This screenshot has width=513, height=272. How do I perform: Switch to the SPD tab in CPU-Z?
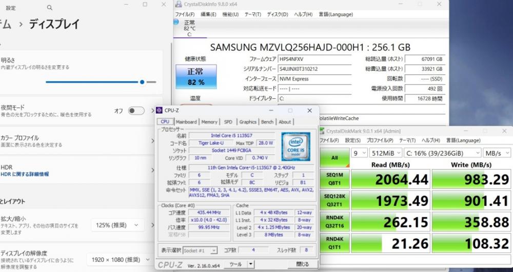point(228,122)
